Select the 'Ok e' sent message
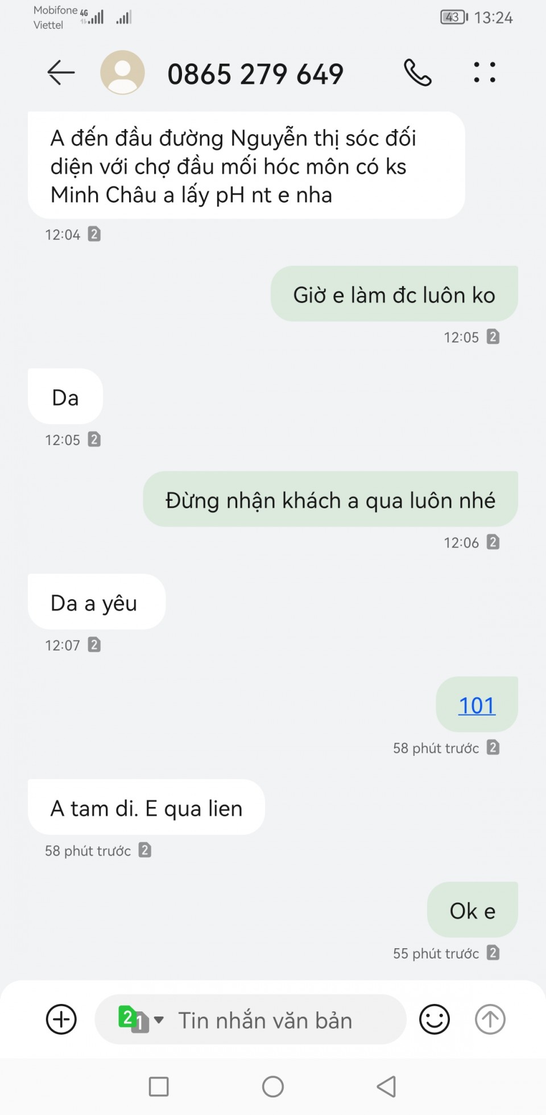The height and width of the screenshot is (1115, 546). [473, 910]
